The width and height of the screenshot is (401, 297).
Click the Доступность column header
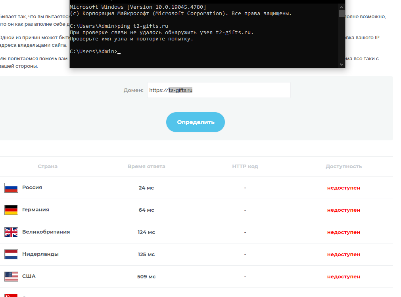pos(344,167)
